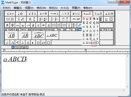Open the lowercase Greek palette (λωθ)
Image resolution: width=131 pixels, height=97 pixels.
[98, 14]
